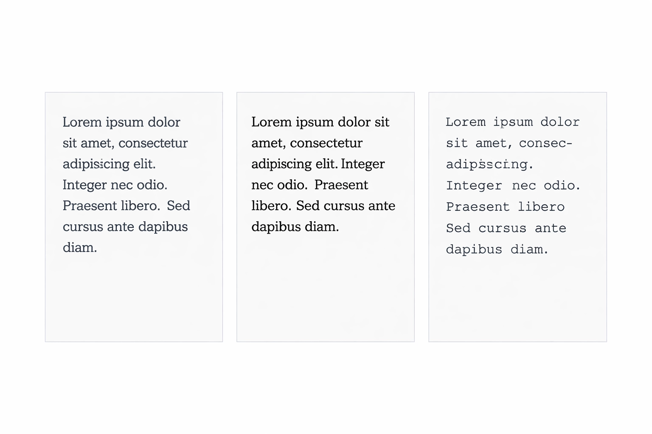This screenshot has width=652, height=434.
Task: Click hyphenated "consec-" in the right card
Action: pyautogui.click(x=545, y=143)
